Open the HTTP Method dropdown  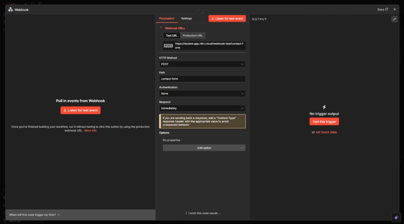(202, 64)
